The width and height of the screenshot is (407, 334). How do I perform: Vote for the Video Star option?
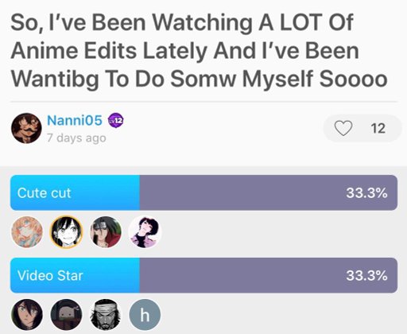203,275
